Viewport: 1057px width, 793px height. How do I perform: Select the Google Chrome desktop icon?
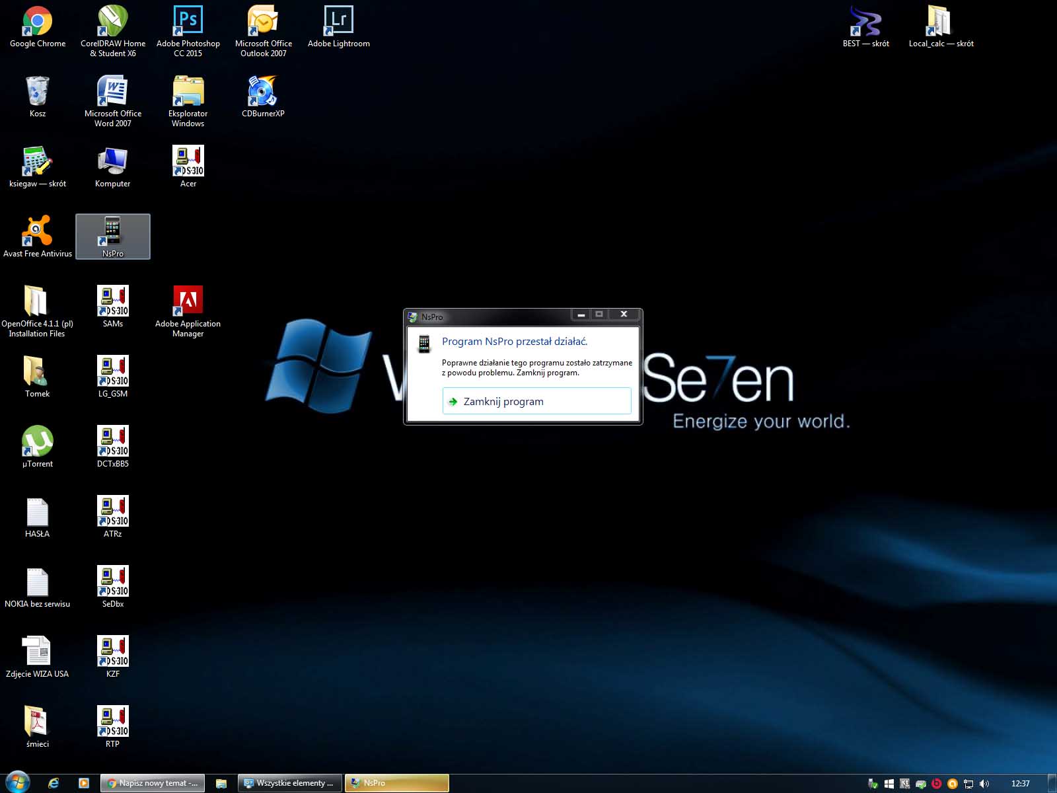pyautogui.click(x=38, y=28)
